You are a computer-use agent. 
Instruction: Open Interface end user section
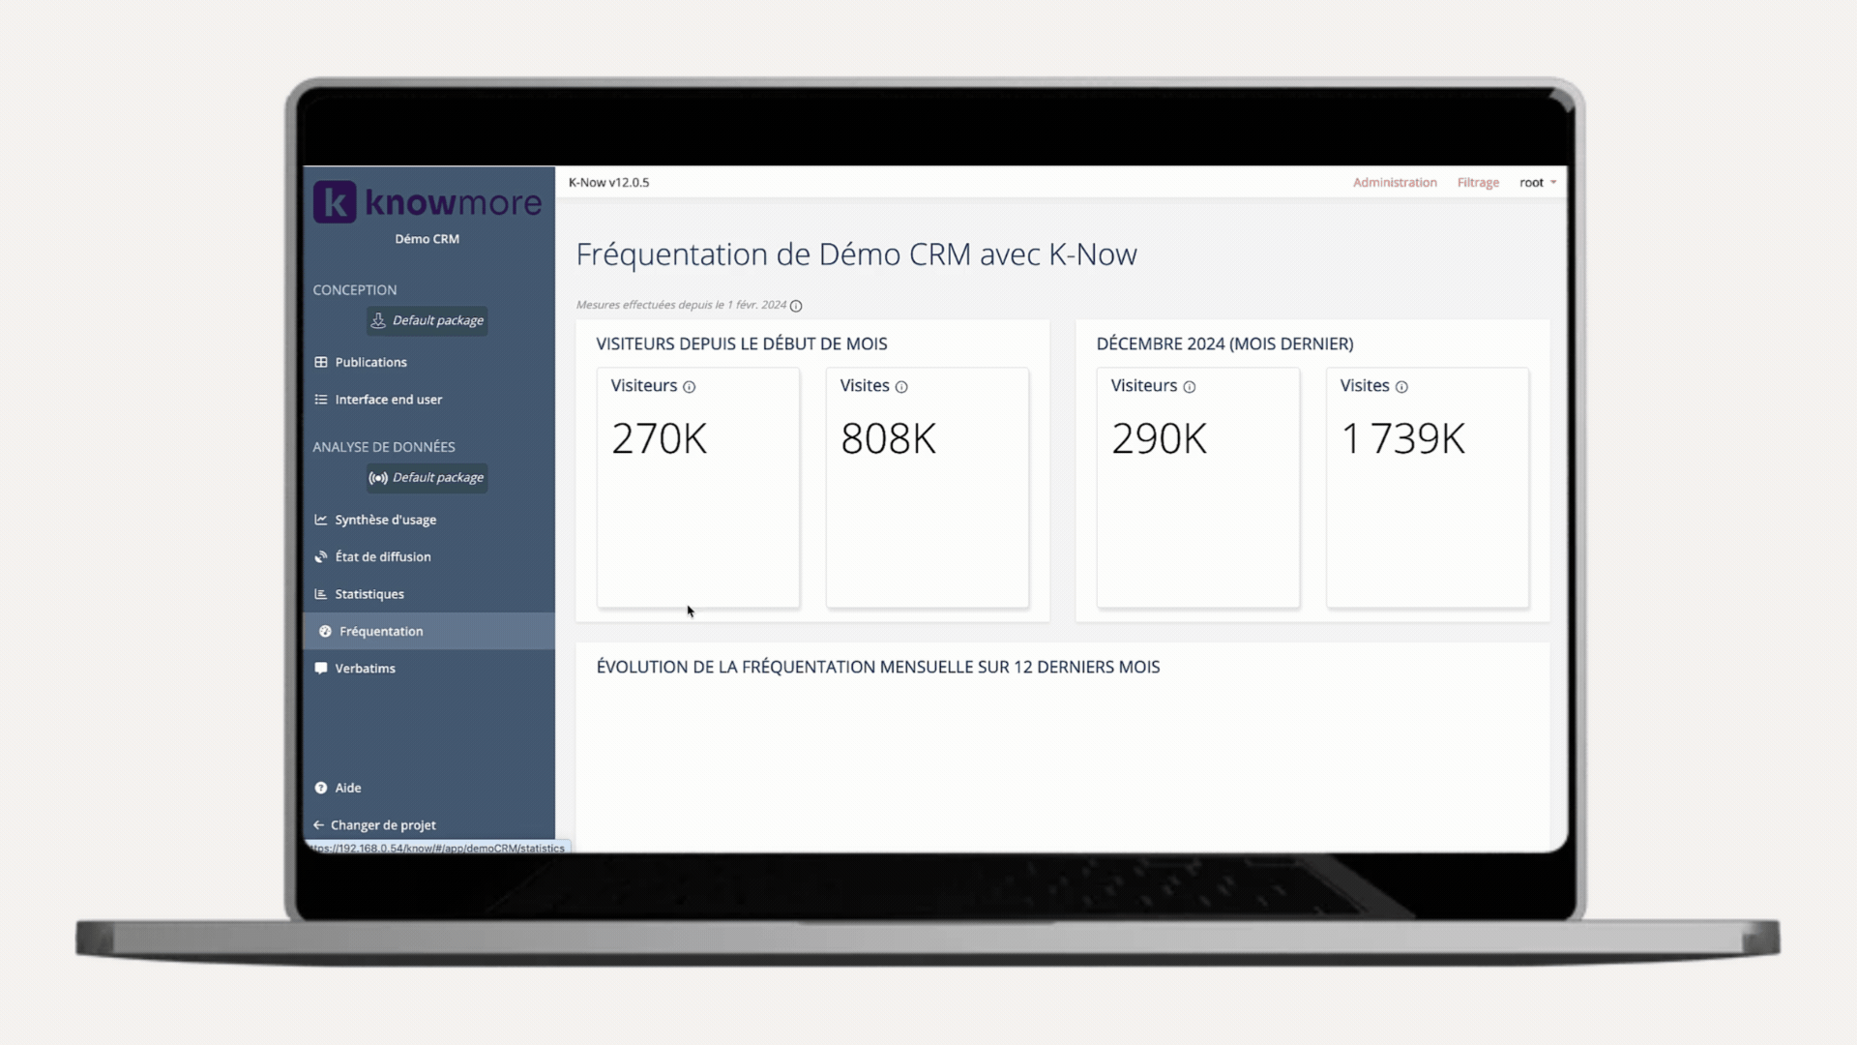428,400
